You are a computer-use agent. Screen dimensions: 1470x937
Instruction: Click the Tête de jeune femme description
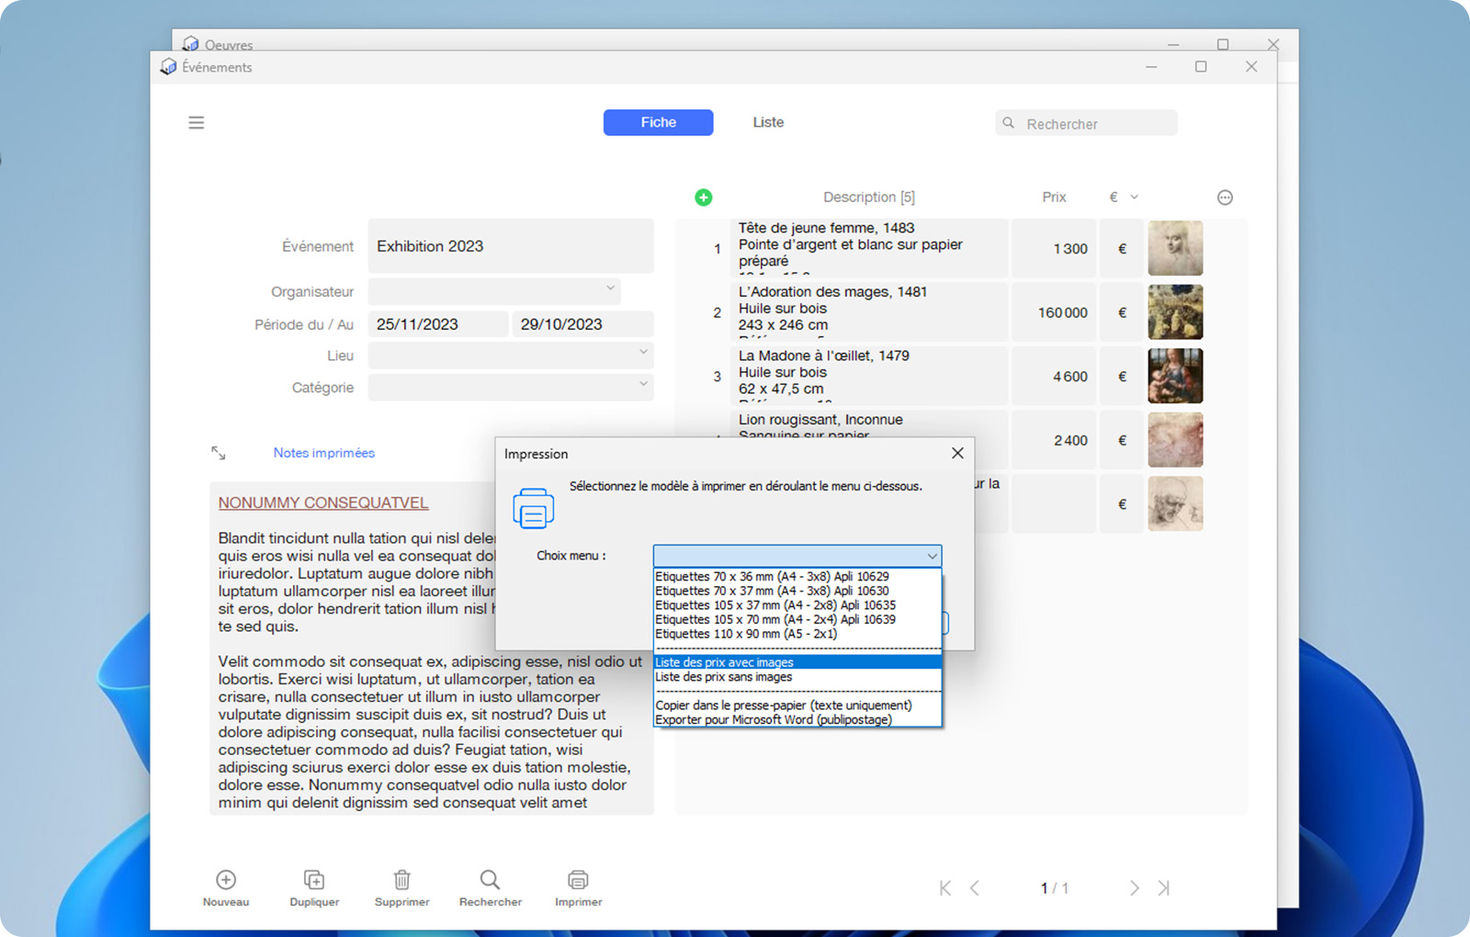point(869,248)
